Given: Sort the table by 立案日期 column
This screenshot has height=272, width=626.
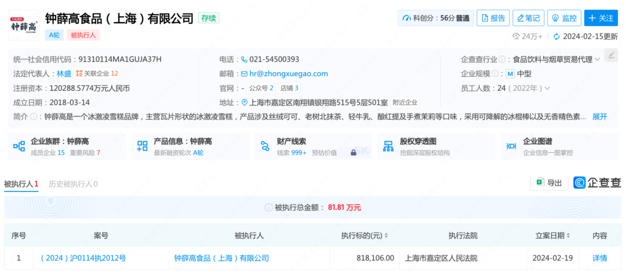Looking at the screenshot, I should pos(566,236).
